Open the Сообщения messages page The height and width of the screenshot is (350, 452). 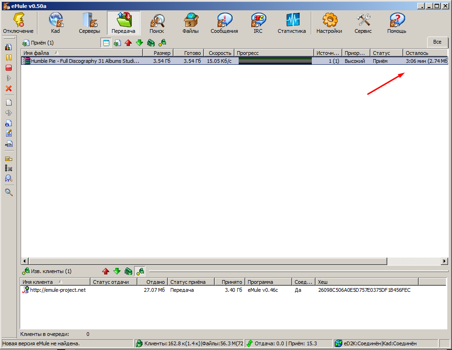click(224, 23)
